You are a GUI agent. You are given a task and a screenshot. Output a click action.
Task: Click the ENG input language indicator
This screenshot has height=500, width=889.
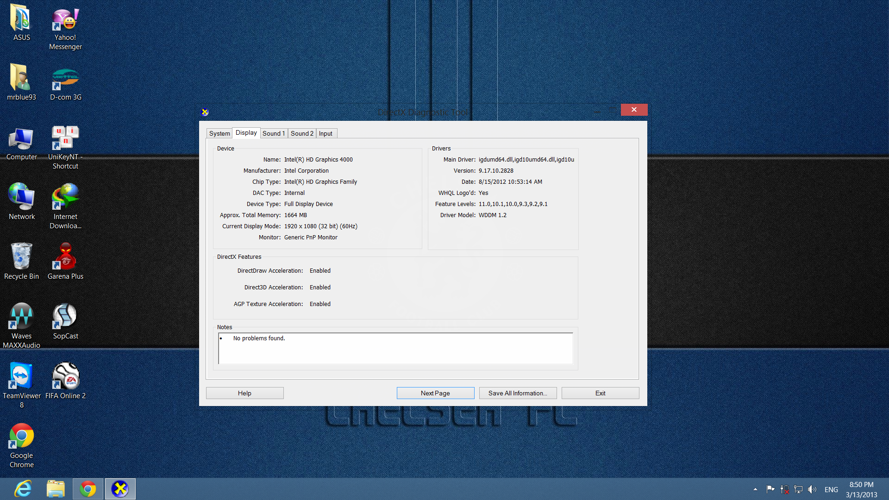tap(831, 490)
